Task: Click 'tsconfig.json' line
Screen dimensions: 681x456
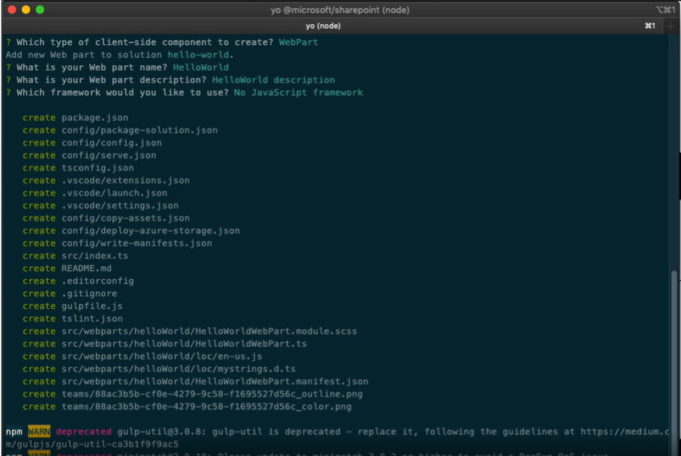Action: point(97,168)
